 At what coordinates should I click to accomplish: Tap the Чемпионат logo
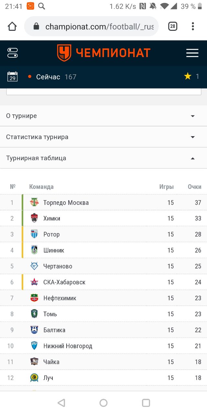click(103, 53)
